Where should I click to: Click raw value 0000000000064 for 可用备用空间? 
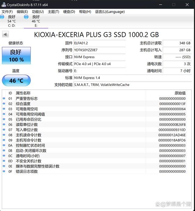tap(172, 109)
